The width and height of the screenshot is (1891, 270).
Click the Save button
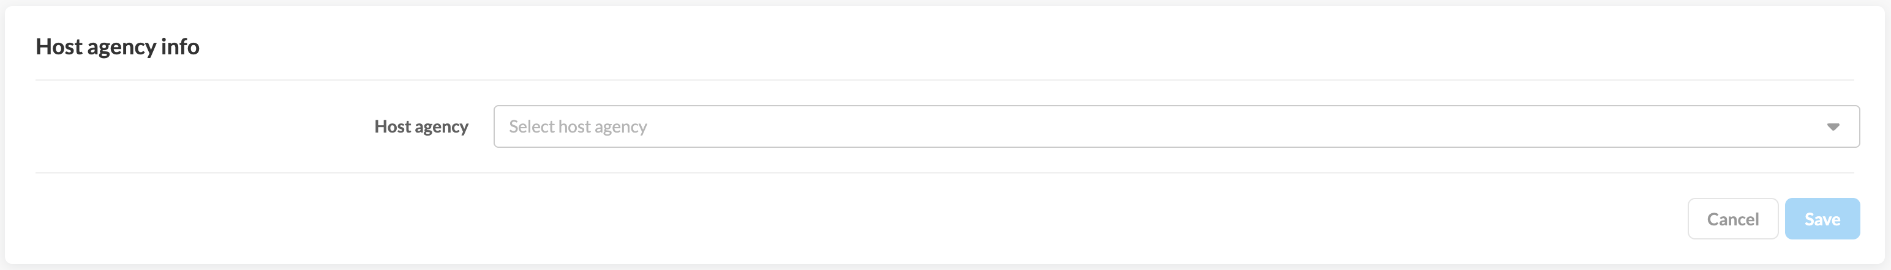(1821, 219)
